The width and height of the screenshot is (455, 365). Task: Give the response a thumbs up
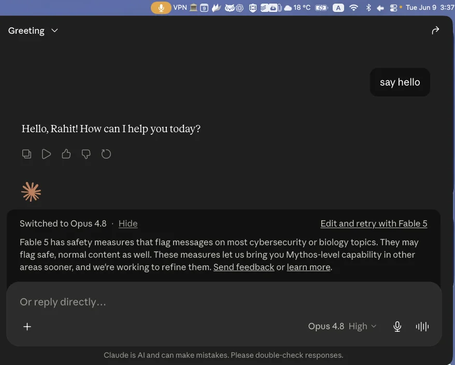pos(66,154)
